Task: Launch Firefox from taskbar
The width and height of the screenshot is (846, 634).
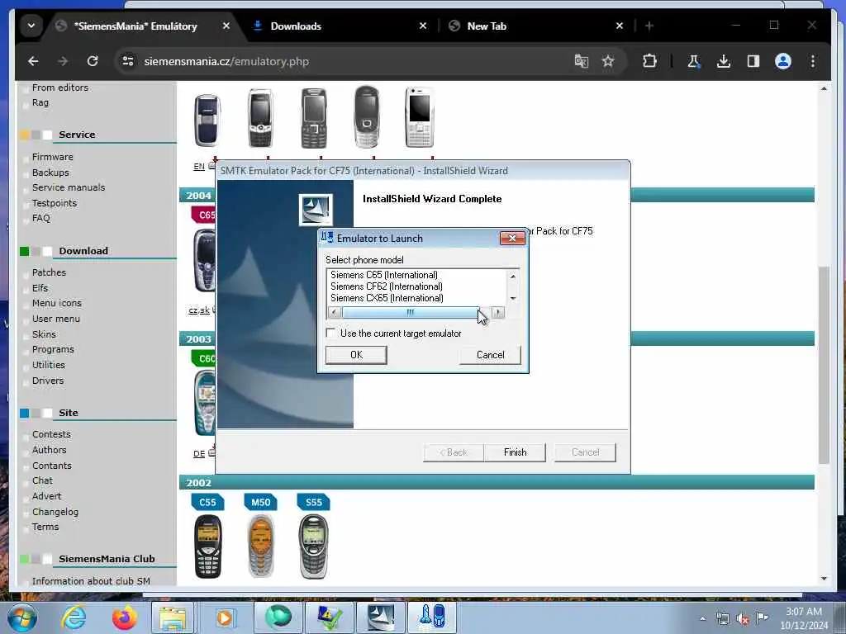Action: pyautogui.click(x=124, y=617)
